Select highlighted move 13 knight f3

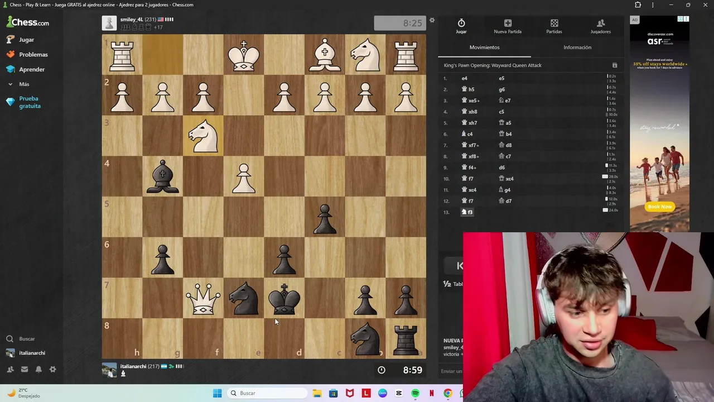pyautogui.click(x=467, y=212)
